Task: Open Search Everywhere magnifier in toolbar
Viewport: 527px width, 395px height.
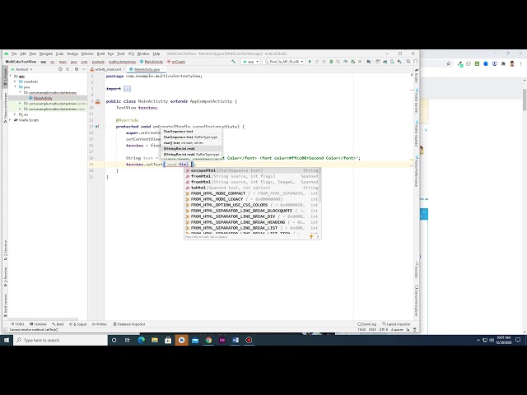Action: pyautogui.click(x=408, y=62)
